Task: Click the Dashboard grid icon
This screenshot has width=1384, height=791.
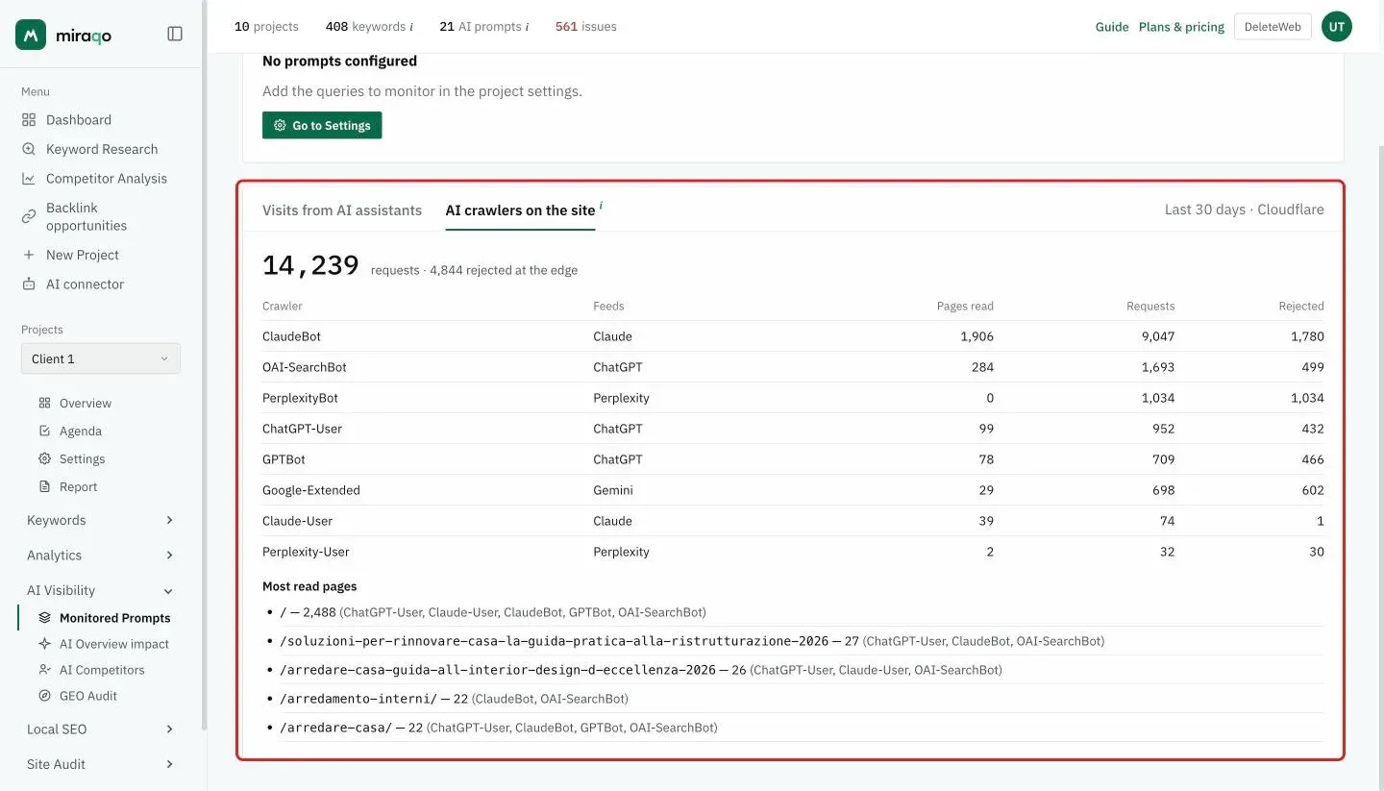Action: pyautogui.click(x=29, y=120)
